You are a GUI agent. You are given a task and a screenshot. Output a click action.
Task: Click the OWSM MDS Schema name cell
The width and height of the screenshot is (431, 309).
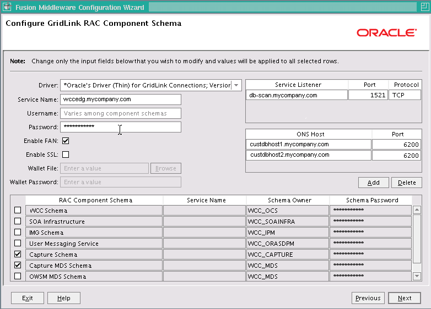(94, 276)
